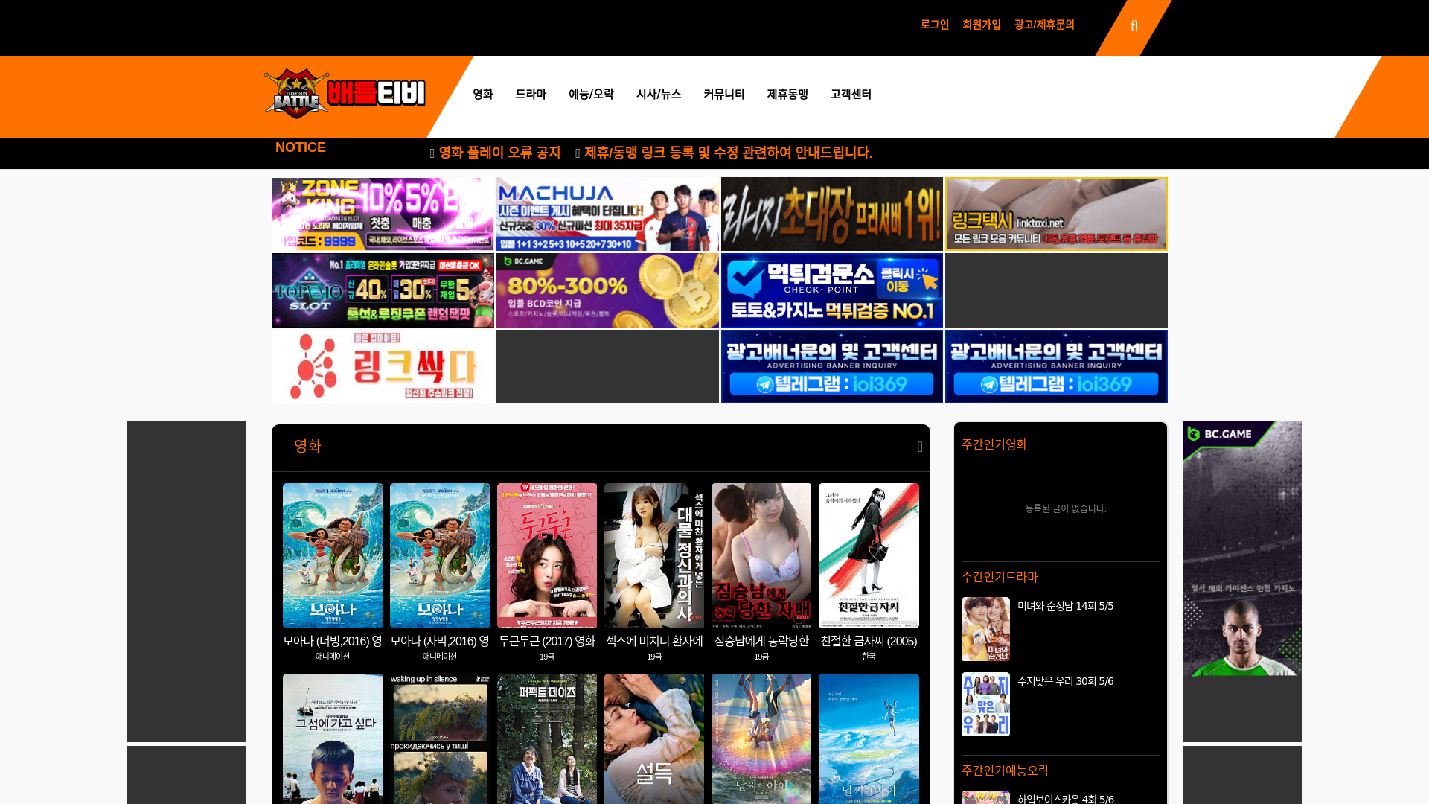This screenshot has width=1429, height=804.
Task: Select the 예능/오락 menu item
Action: coord(591,94)
